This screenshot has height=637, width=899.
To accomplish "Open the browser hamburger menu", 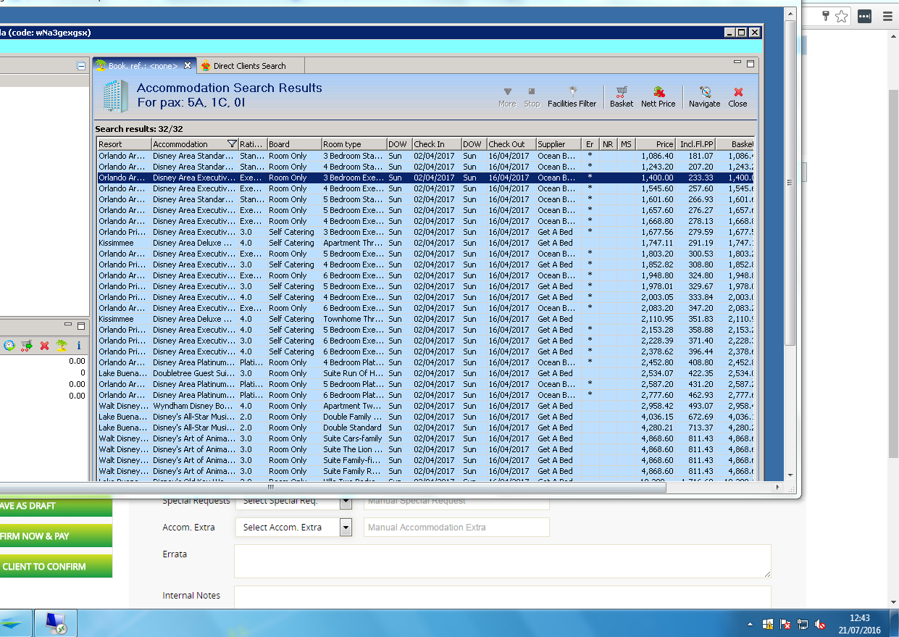I will pyautogui.click(x=887, y=16).
